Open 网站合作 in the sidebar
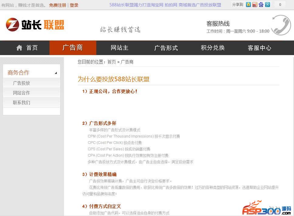The height and width of the screenshot is (216, 294). 32,93
